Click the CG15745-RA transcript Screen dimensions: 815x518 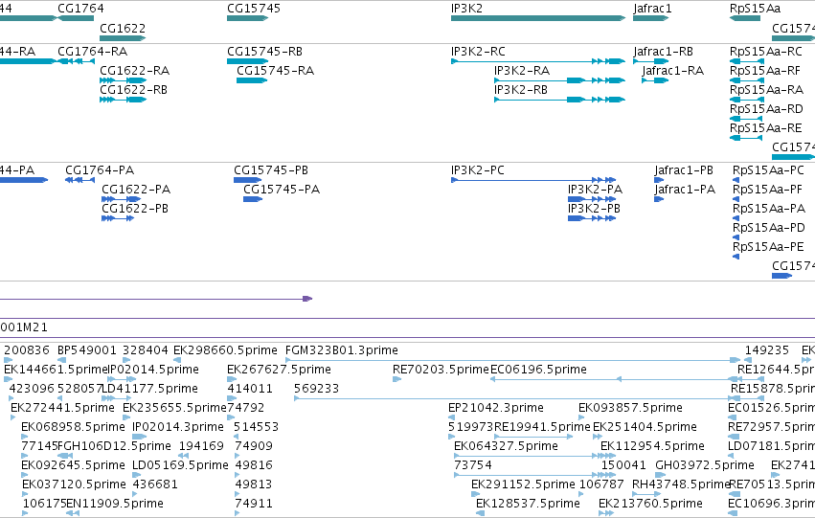252,80
